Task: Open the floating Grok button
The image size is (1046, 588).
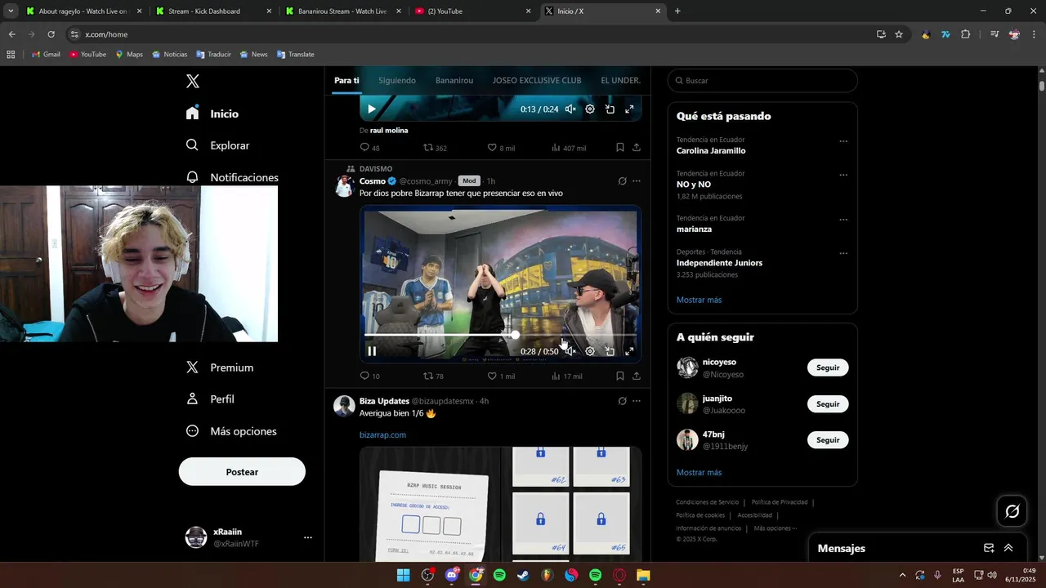Action: 1012,511
